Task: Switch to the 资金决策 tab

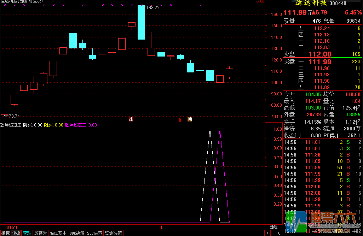Action: pos(113,233)
